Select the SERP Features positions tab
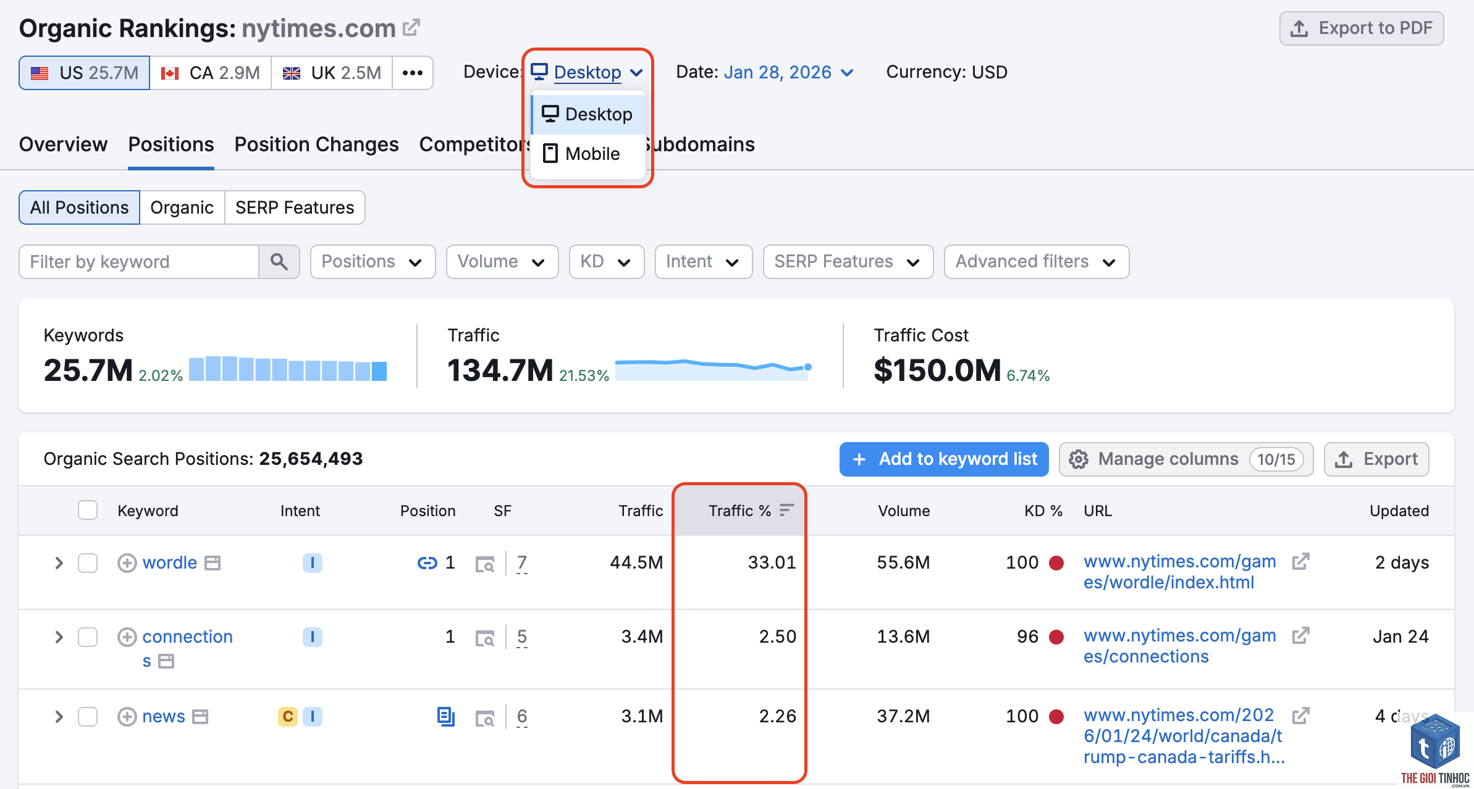The width and height of the screenshot is (1474, 789). click(295, 207)
